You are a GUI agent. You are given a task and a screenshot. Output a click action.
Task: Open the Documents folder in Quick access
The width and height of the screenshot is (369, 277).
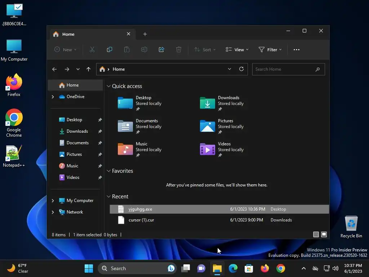click(x=139, y=126)
